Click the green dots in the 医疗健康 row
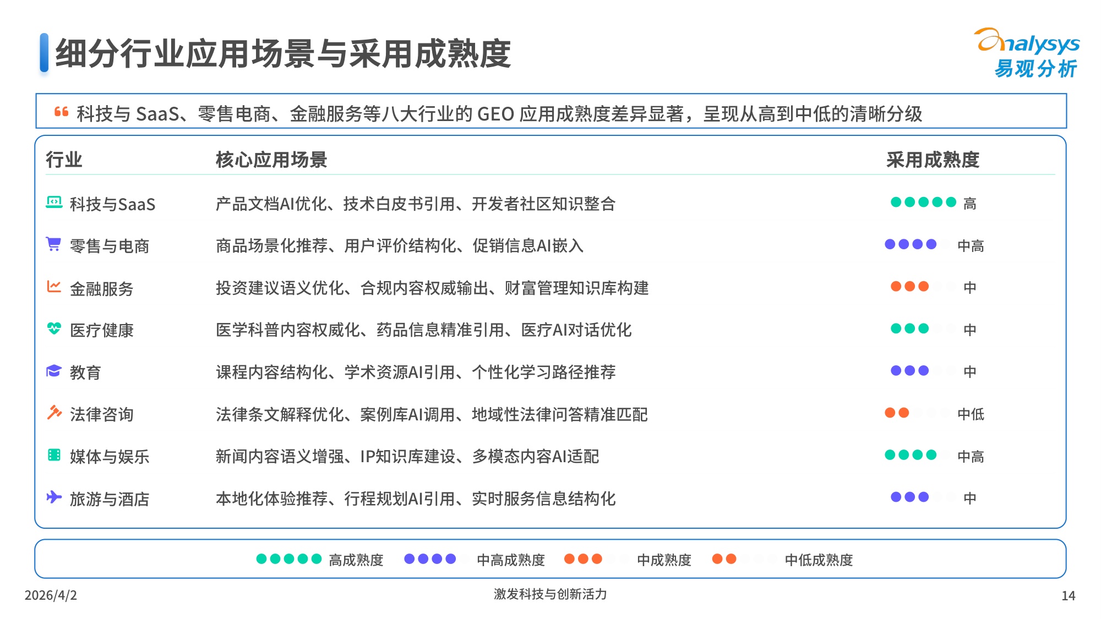This screenshot has height=619, width=1101. click(909, 329)
